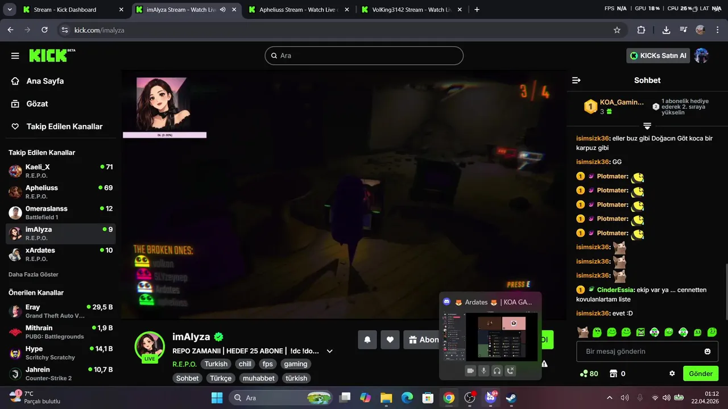Mute microphone in the Discord popup
The image size is (728, 409).
pyautogui.click(x=484, y=371)
